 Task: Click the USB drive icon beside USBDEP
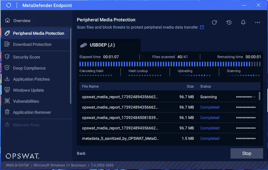tap(83, 45)
